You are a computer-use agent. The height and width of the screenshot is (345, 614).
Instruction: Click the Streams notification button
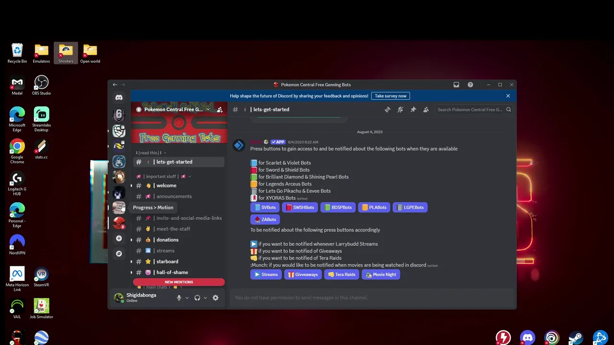pos(266,275)
